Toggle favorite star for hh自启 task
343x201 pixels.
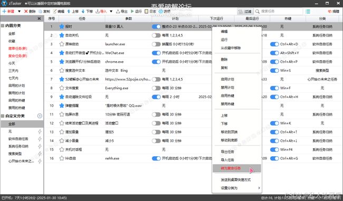pyautogui.click(x=62, y=158)
